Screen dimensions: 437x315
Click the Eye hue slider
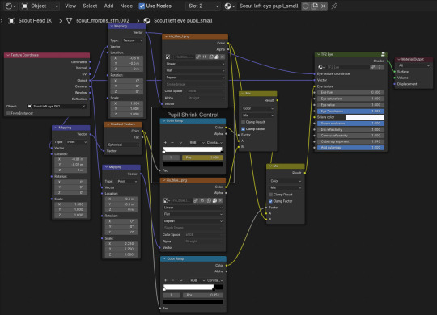point(350,92)
